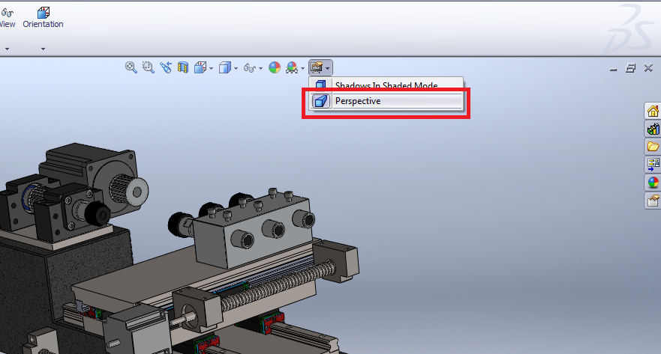This screenshot has width=661, height=354.
Task: Click the Zoom to Fit magnifier icon
Action: tap(131, 67)
